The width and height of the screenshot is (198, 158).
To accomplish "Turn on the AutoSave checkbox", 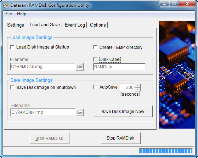I will (95, 87).
